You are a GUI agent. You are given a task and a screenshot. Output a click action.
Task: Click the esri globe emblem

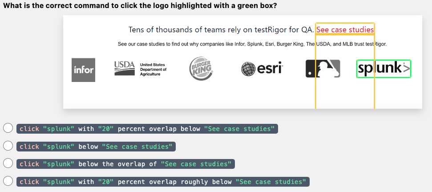[x=249, y=69]
